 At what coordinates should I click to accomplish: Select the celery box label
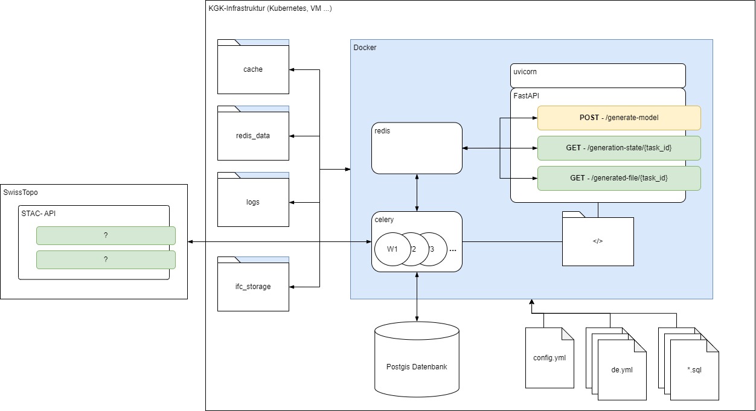(385, 219)
